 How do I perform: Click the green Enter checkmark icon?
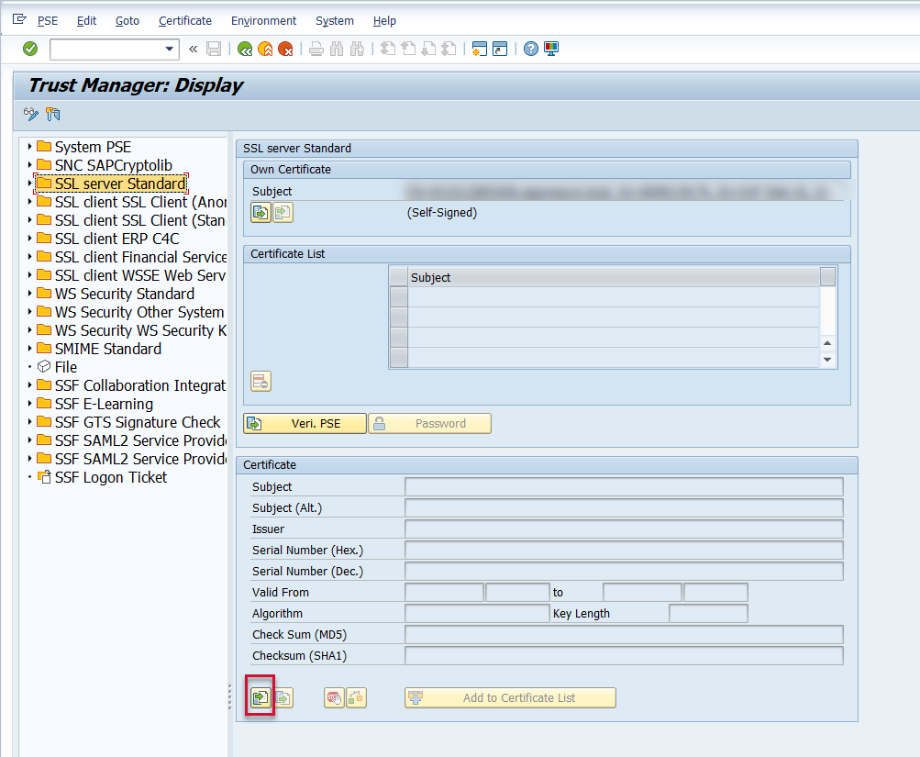coord(30,49)
